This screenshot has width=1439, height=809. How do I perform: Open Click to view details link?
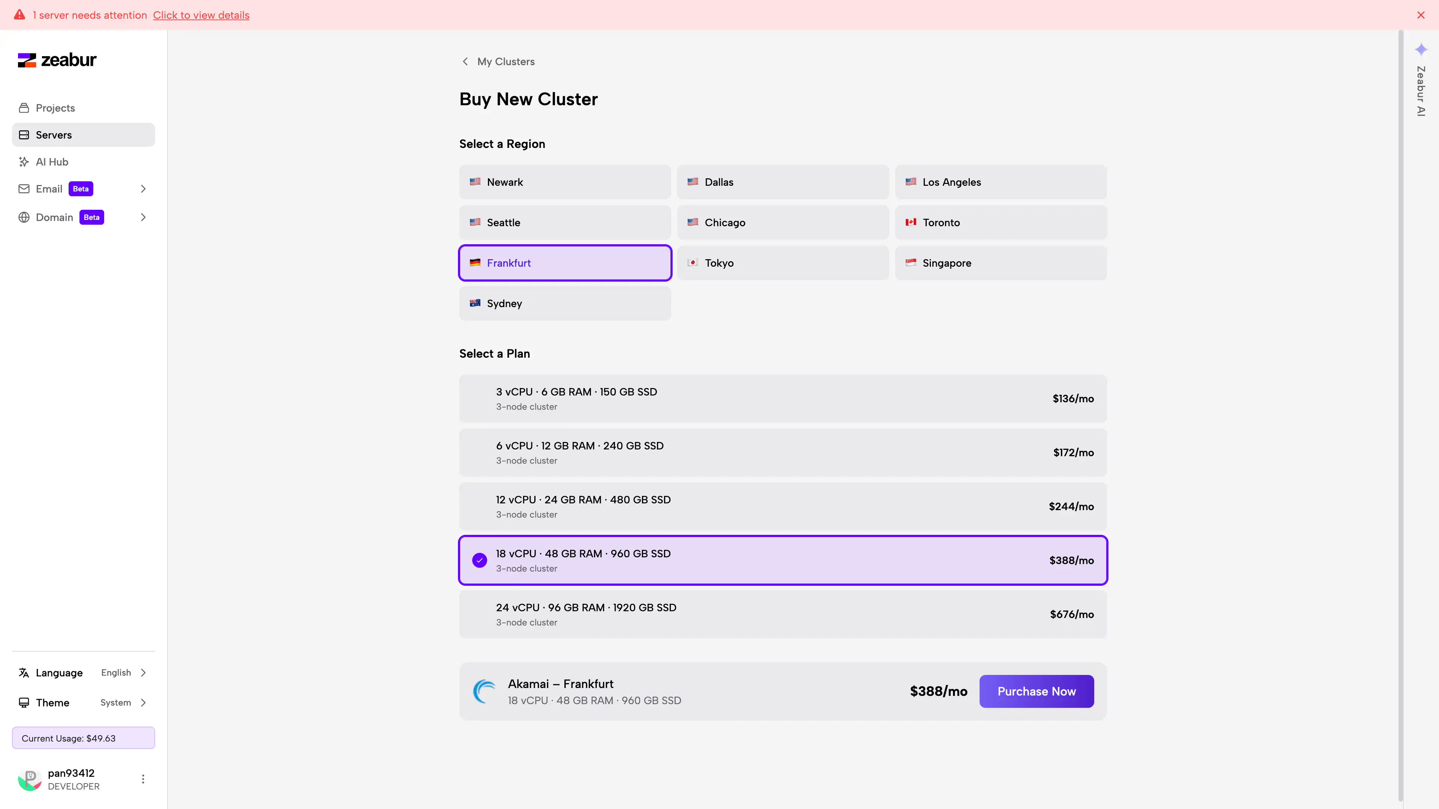point(200,15)
